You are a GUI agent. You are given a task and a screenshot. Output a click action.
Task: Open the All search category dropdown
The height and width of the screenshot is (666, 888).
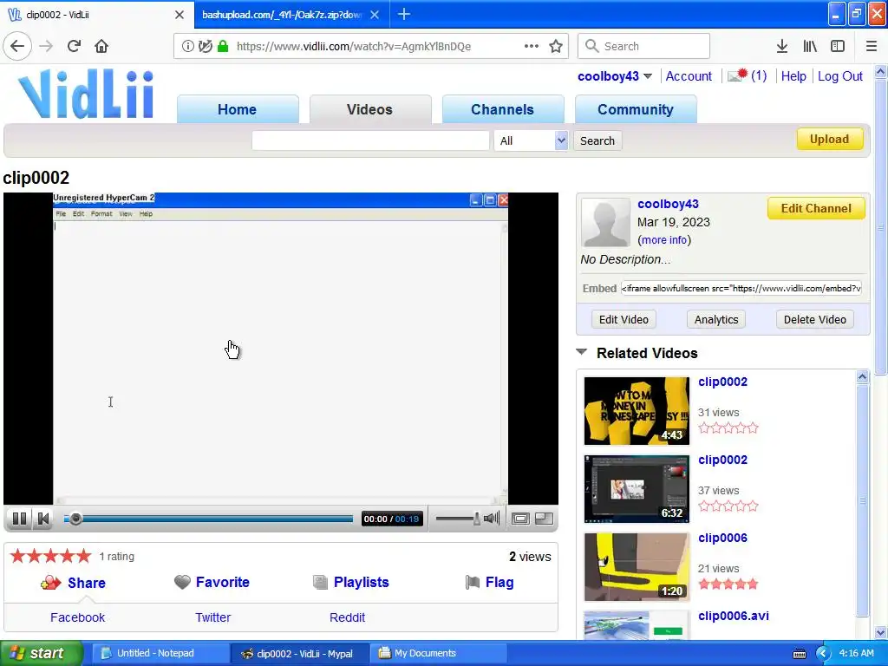click(531, 140)
